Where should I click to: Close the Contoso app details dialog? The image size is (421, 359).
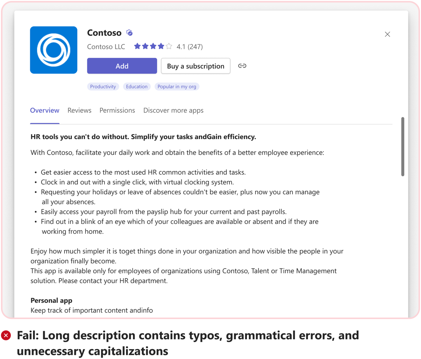point(387,34)
